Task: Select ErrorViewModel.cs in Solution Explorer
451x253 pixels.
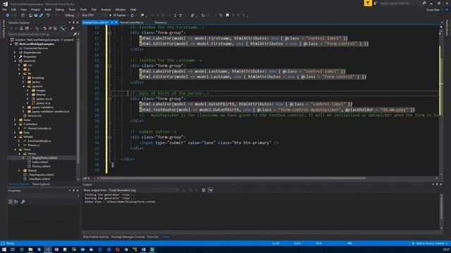Action: (39, 141)
